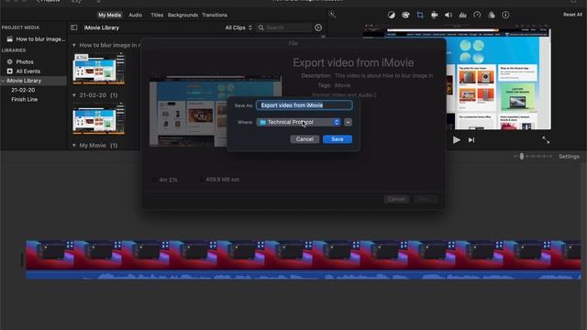Switch to Transitions tab
Screen dimensions: 587x330
tap(215, 15)
